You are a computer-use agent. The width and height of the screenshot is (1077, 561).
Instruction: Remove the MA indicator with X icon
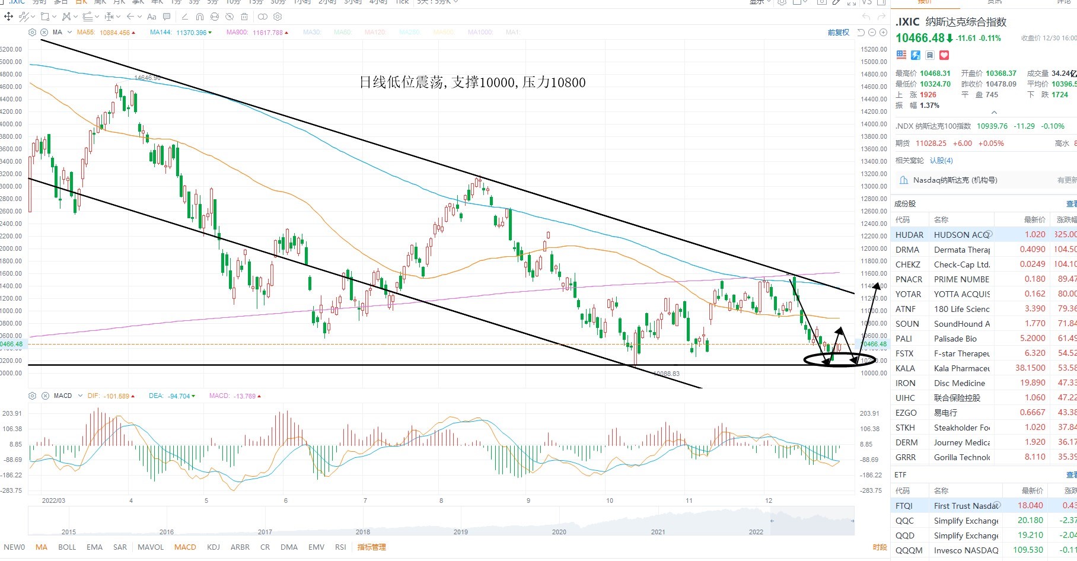coord(44,33)
